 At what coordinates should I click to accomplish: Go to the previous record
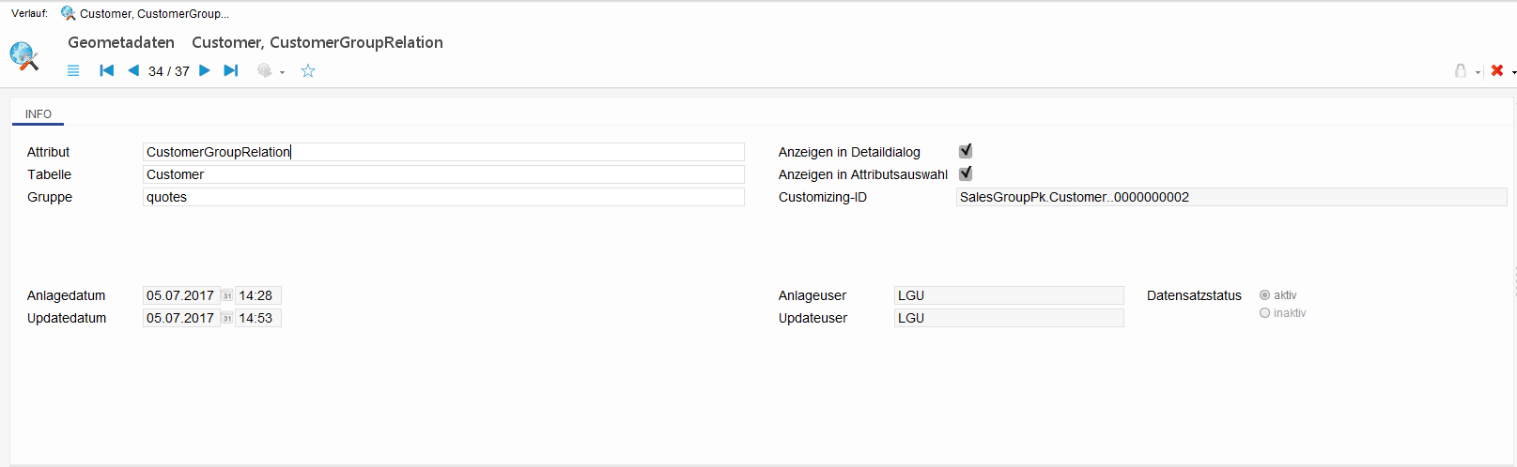coord(133,71)
